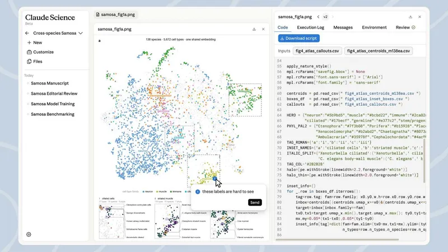The image size is (448, 252).
Task: Open the settings gear in the sidebar
Action: (29, 234)
